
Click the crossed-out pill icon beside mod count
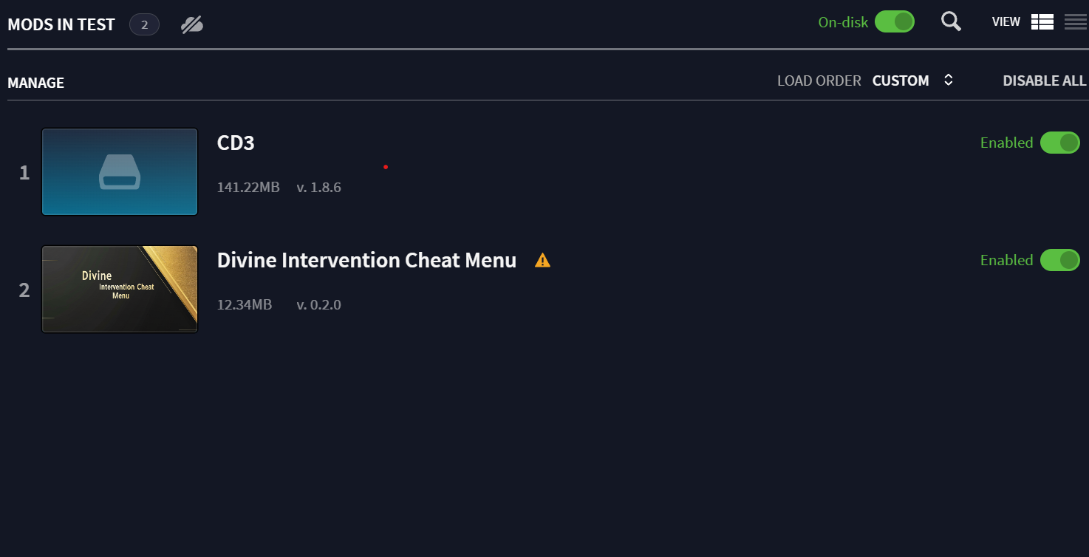point(192,25)
